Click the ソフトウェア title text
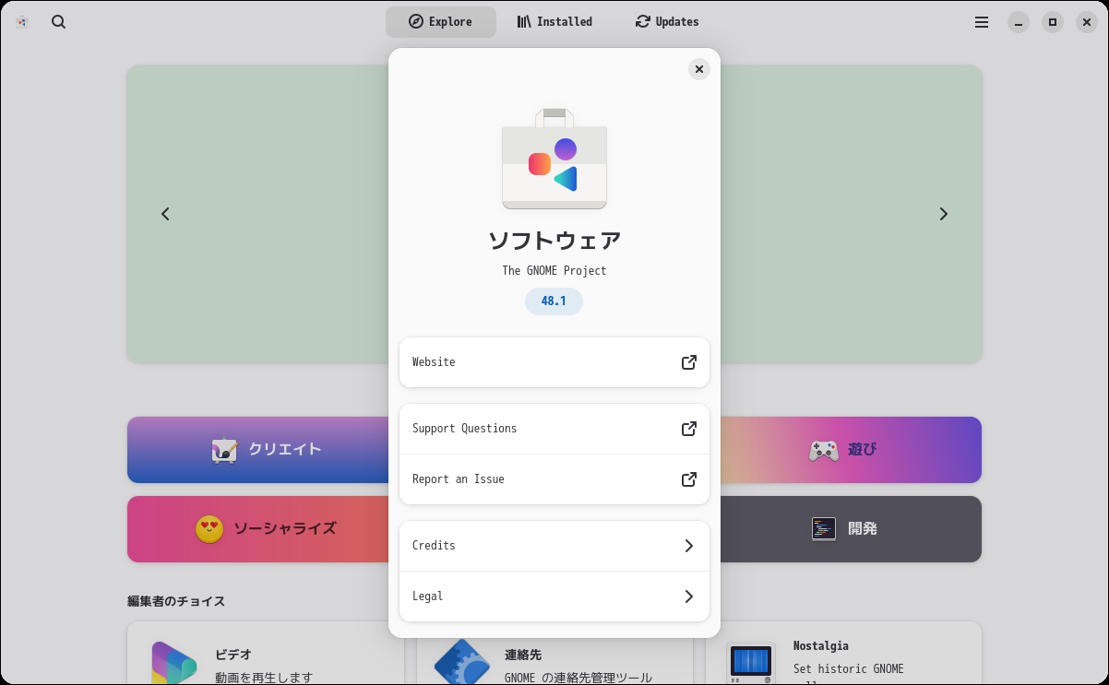The image size is (1109, 685). [554, 241]
